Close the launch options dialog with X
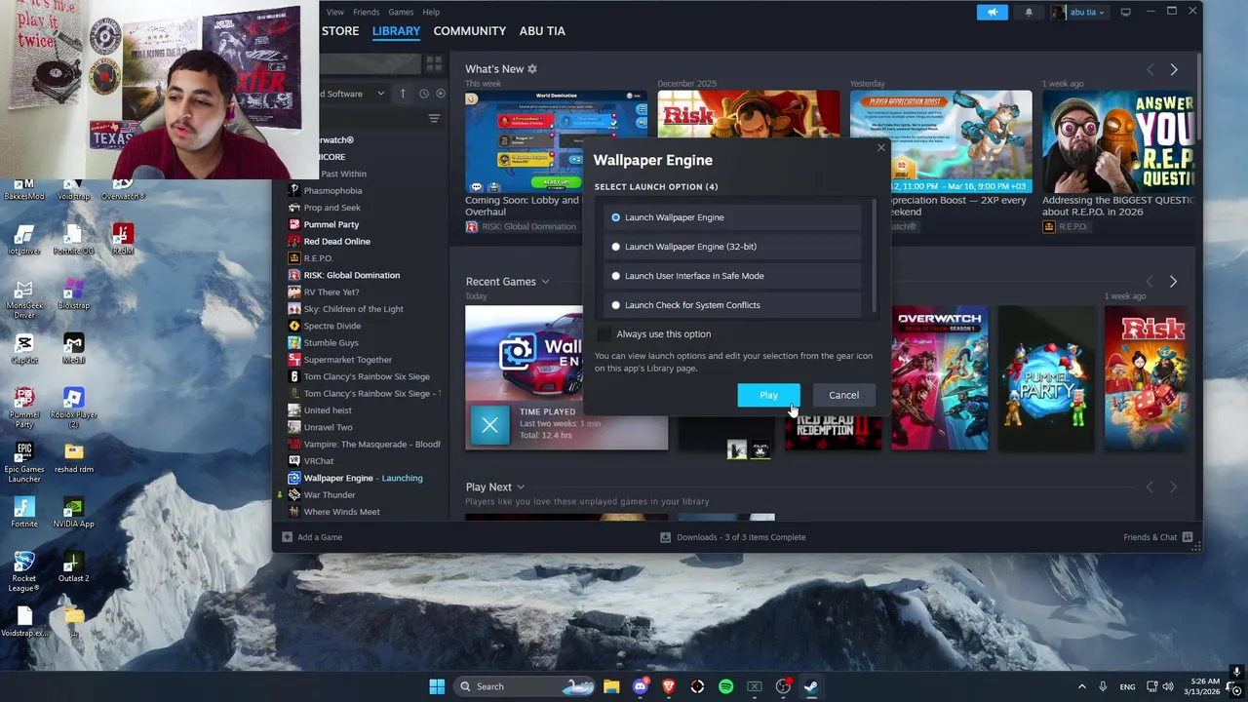Screen dimensions: 1248x702 pos(880,148)
